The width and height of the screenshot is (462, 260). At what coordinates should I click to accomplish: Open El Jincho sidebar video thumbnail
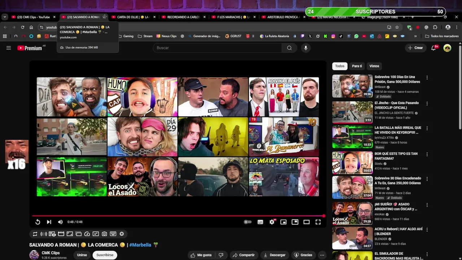tap(352, 112)
